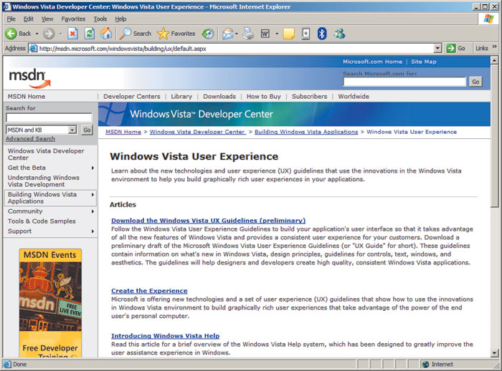Expand the Links toolbar chevron
The image size is (502, 371).
[x=495, y=47]
